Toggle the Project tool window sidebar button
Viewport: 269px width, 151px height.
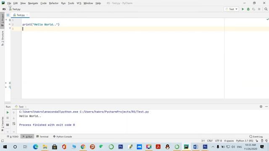click(x=3, y=20)
